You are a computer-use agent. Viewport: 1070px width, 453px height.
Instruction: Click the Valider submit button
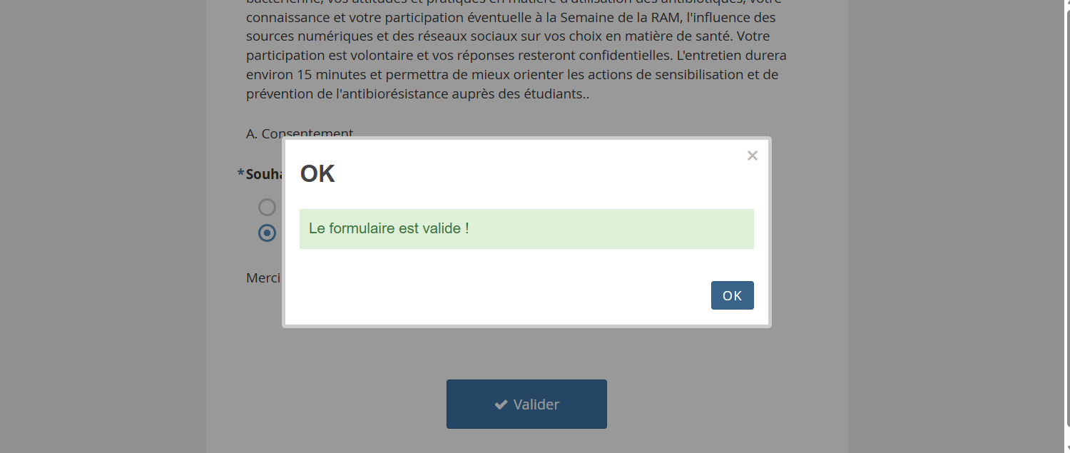tap(526, 404)
